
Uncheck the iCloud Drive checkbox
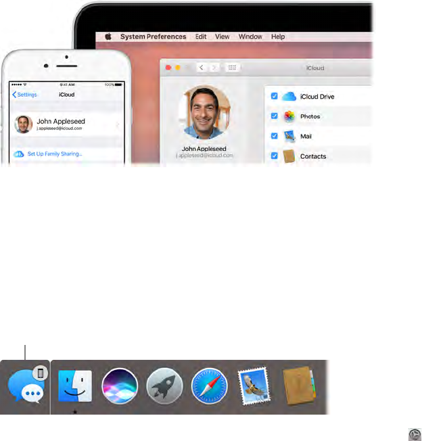tap(274, 96)
